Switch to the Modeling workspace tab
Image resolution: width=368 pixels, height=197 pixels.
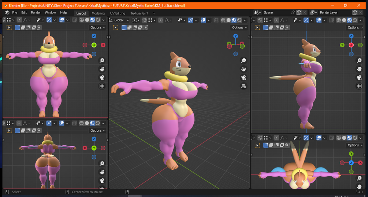(x=98, y=13)
